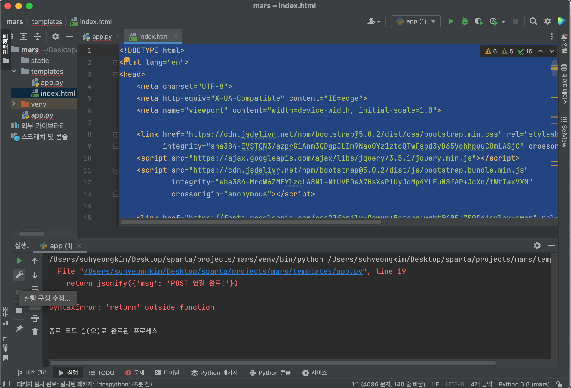The height and width of the screenshot is (388, 571).
Task: Open the Python 3.8 (mars) interpreter selector
Action: [524, 384]
